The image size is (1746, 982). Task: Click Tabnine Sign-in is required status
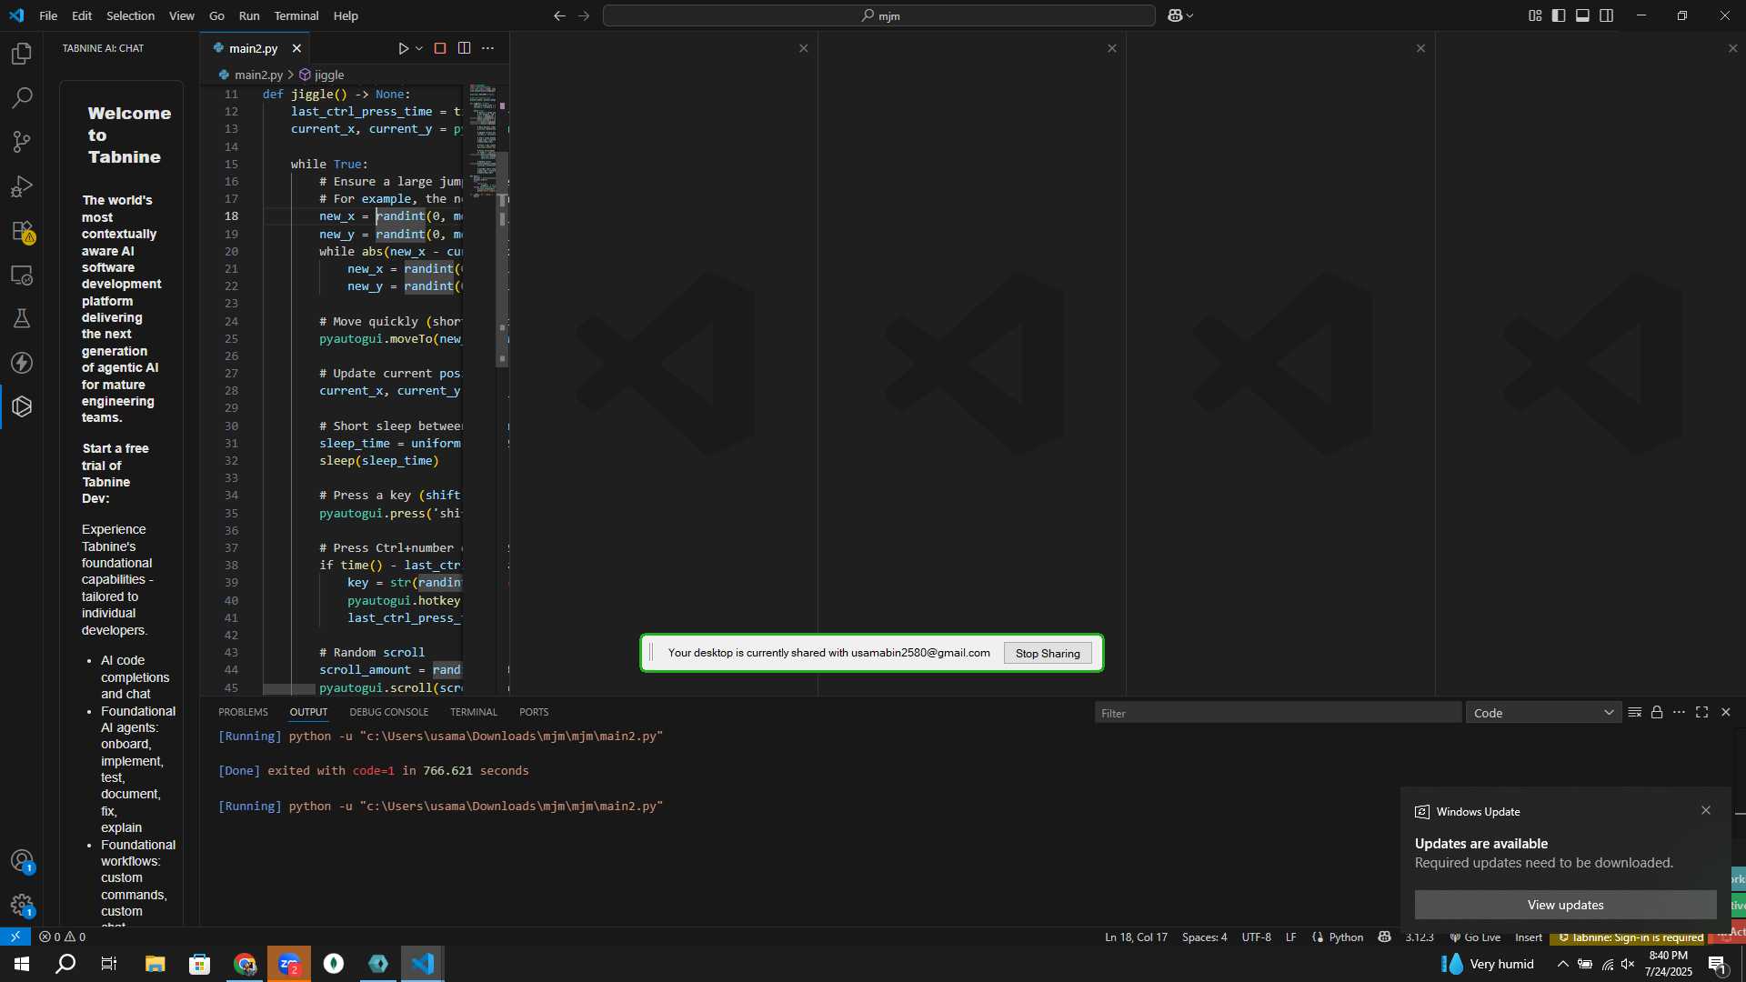click(x=1631, y=937)
